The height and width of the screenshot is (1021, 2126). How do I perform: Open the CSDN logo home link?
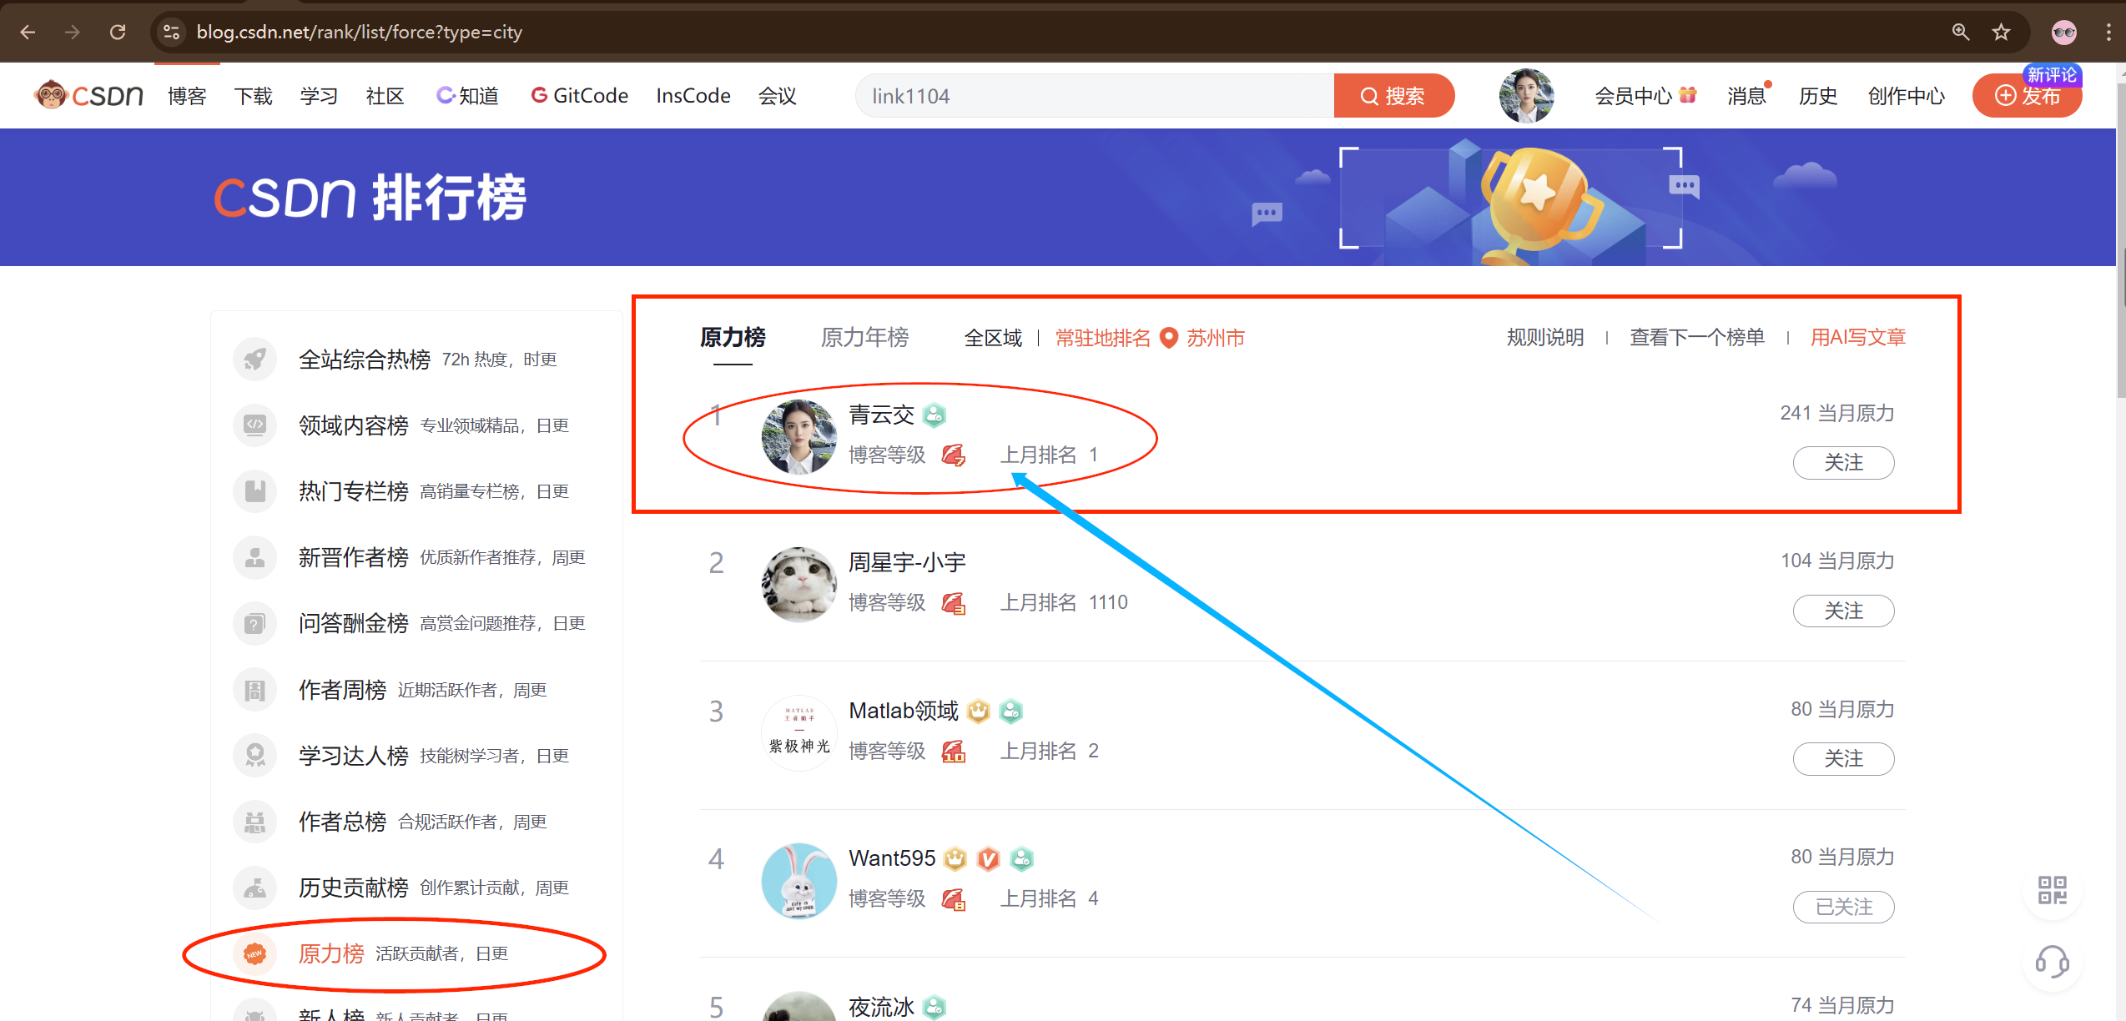coord(88,95)
